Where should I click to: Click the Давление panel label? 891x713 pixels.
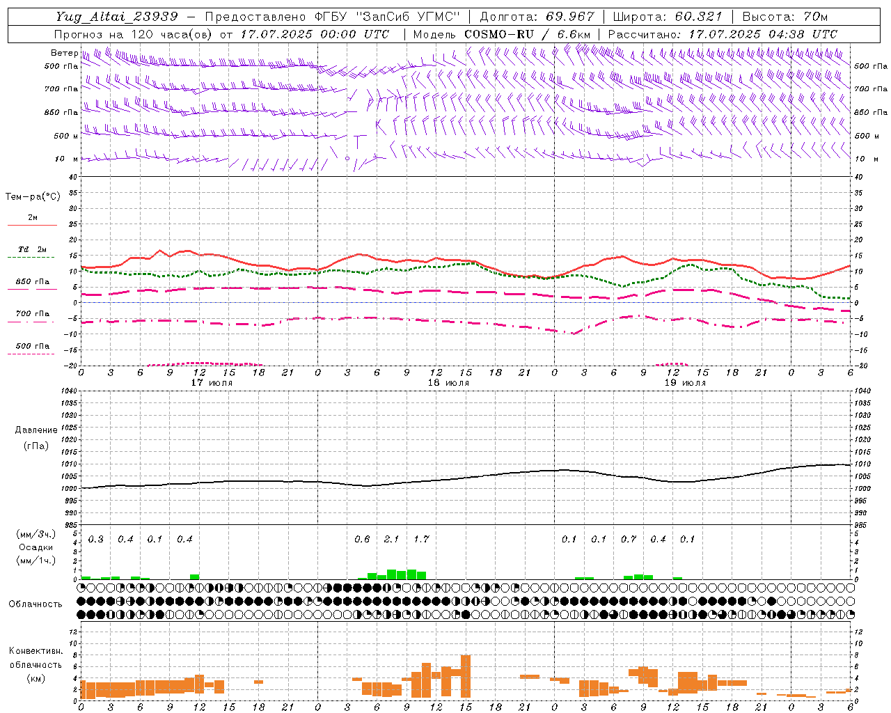pos(36,430)
